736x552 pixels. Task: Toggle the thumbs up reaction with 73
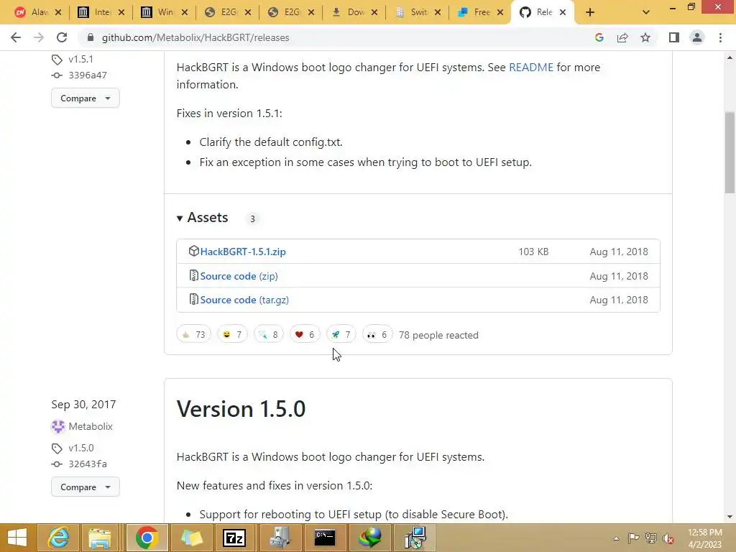pos(194,334)
